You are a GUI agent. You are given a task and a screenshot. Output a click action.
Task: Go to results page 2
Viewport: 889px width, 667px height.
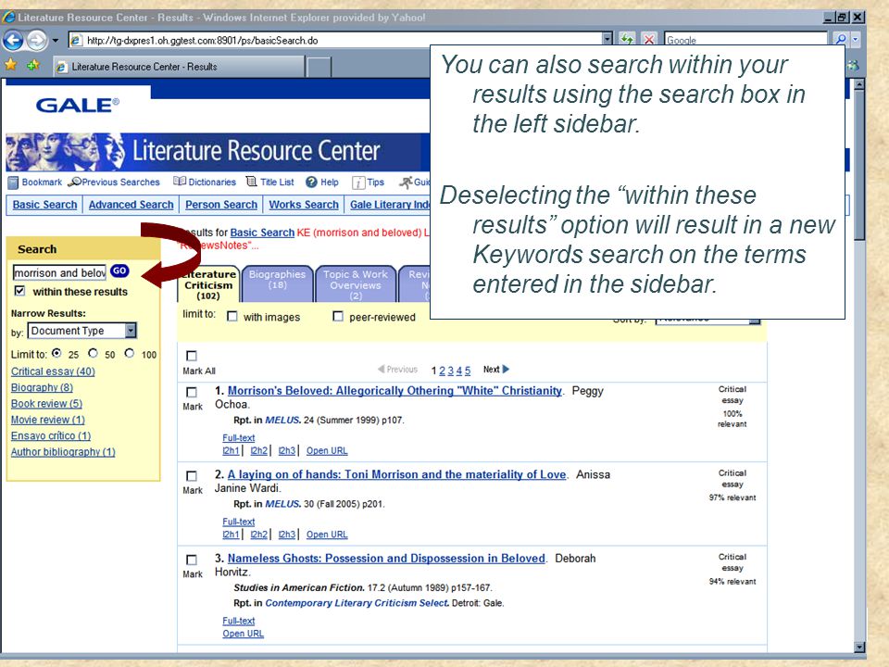[443, 371]
